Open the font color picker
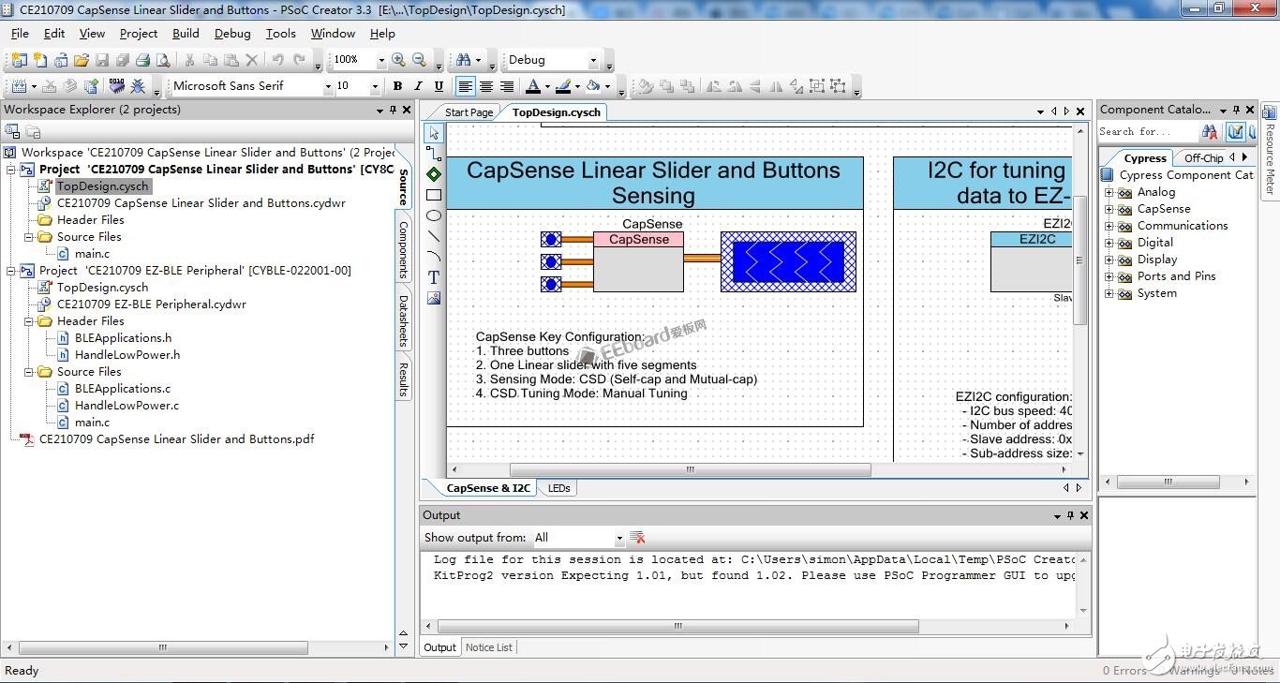 point(533,86)
